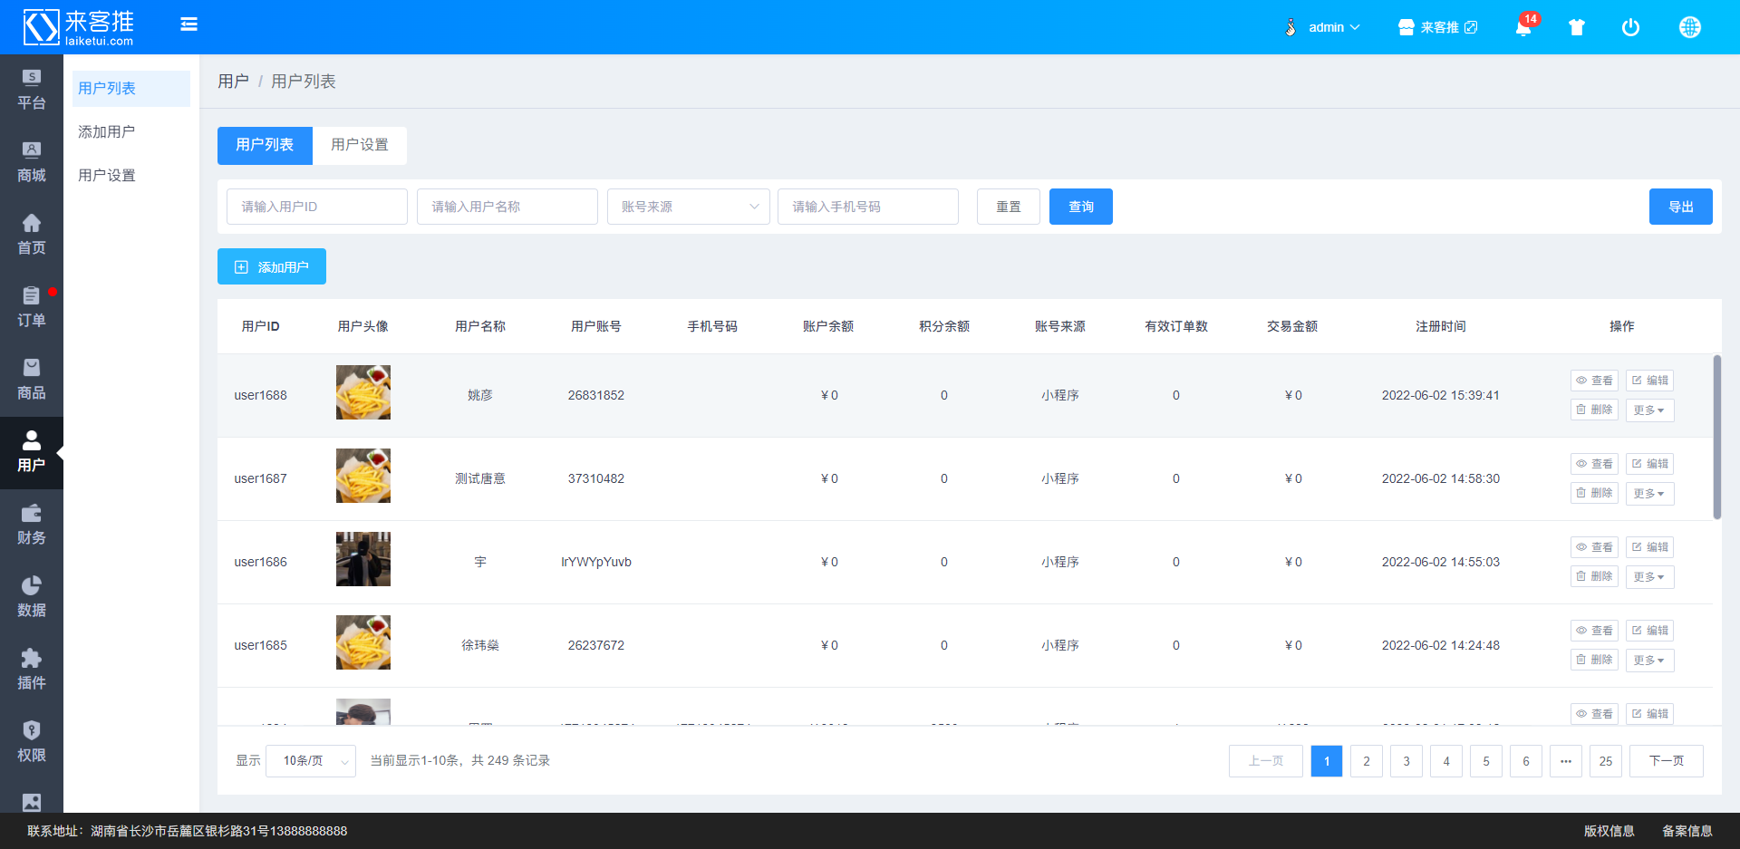Edit user1688
Viewport: 1740px width, 849px height.
[1649, 381]
